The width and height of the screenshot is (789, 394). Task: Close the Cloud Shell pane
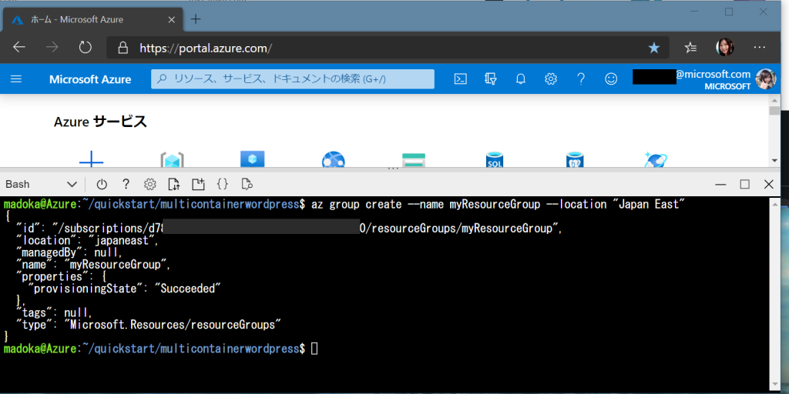pyautogui.click(x=768, y=185)
